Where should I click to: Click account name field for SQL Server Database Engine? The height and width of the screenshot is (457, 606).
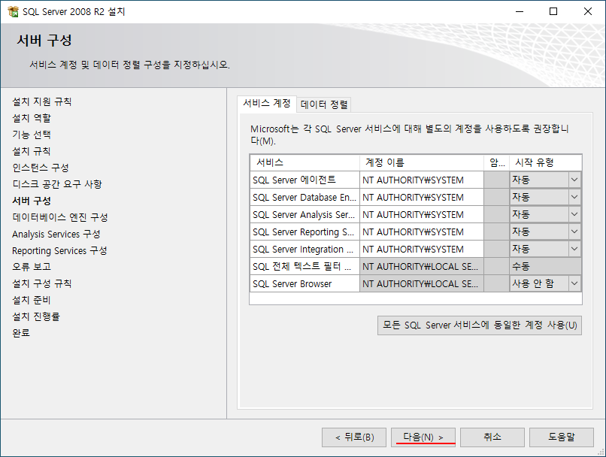pos(422,198)
